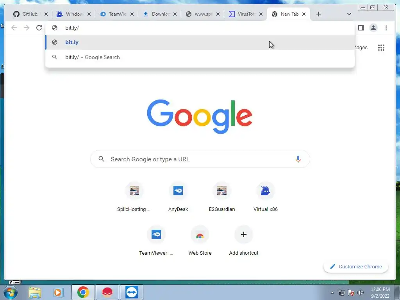Start voice search with microphone icon

(298, 159)
